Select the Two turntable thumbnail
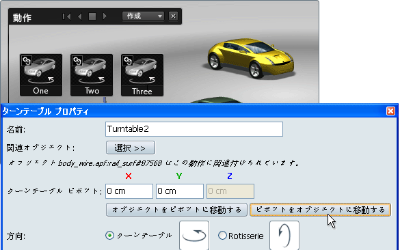The height and width of the screenshot is (250, 400). click(x=92, y=75)
